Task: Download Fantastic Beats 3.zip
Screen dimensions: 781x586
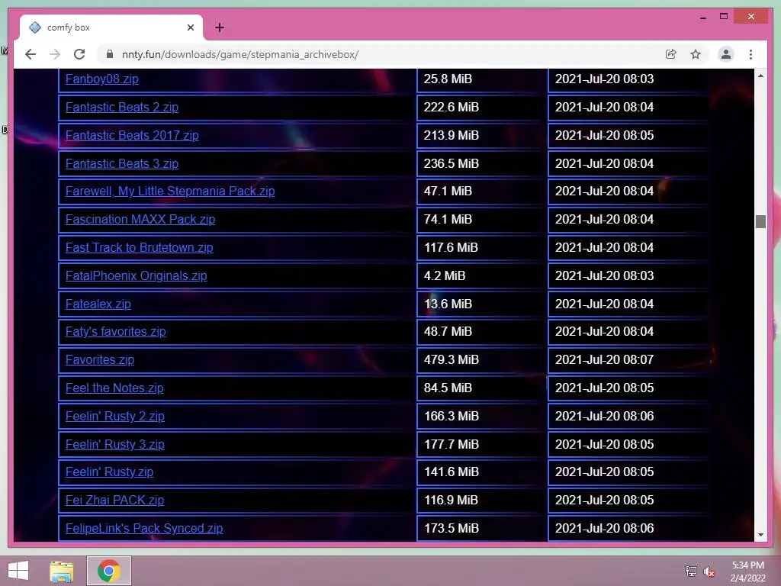Action: coord(121,163)
